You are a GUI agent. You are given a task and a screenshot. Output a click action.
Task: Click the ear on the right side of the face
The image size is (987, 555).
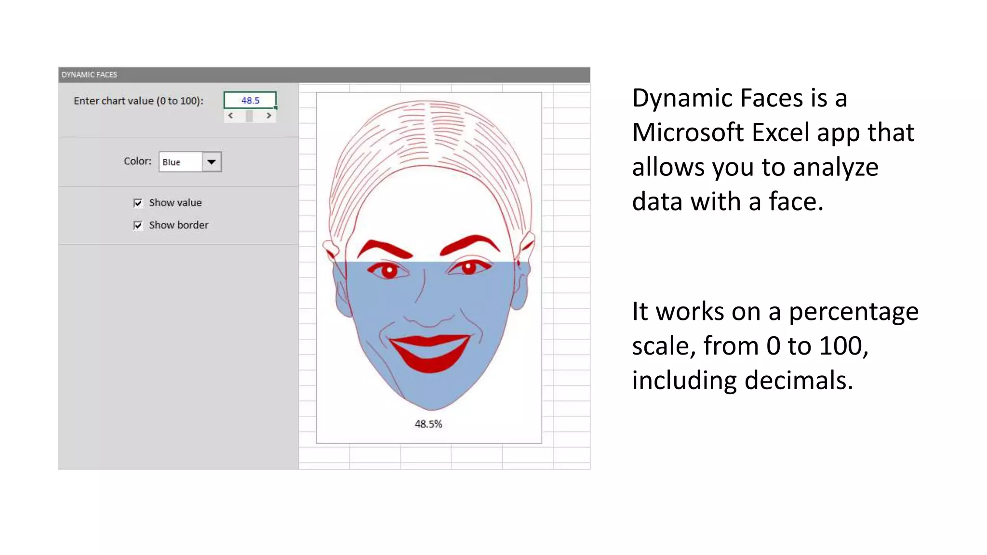tap(523, 284)
